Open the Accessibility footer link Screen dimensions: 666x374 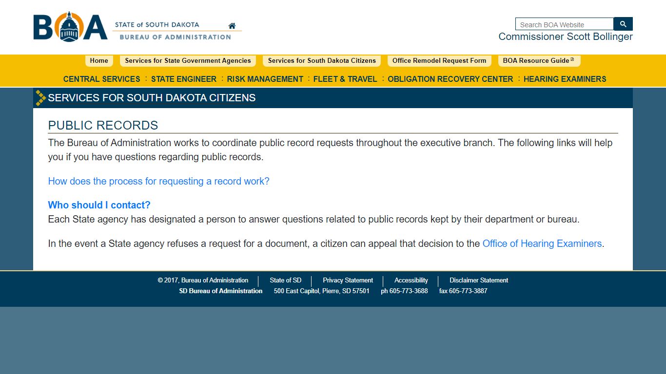(x=411, y=280)
